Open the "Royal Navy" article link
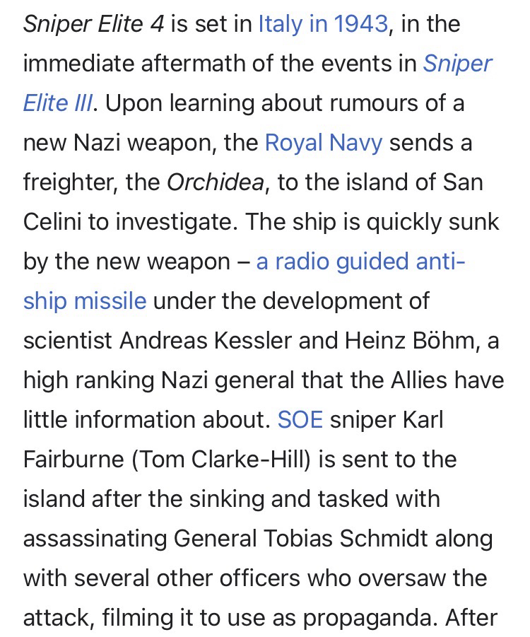530x637 pixels. coord(323,143)
